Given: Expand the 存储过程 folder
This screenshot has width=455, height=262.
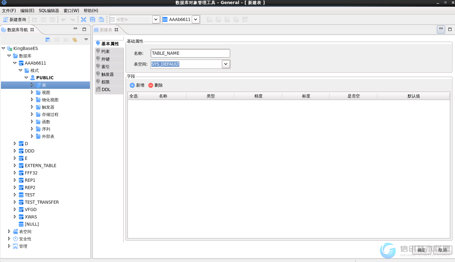Looking at the screenshot, I should point(32,114).
